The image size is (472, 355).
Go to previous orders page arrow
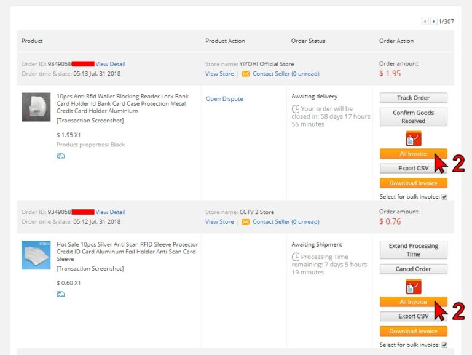click(425, 22)
